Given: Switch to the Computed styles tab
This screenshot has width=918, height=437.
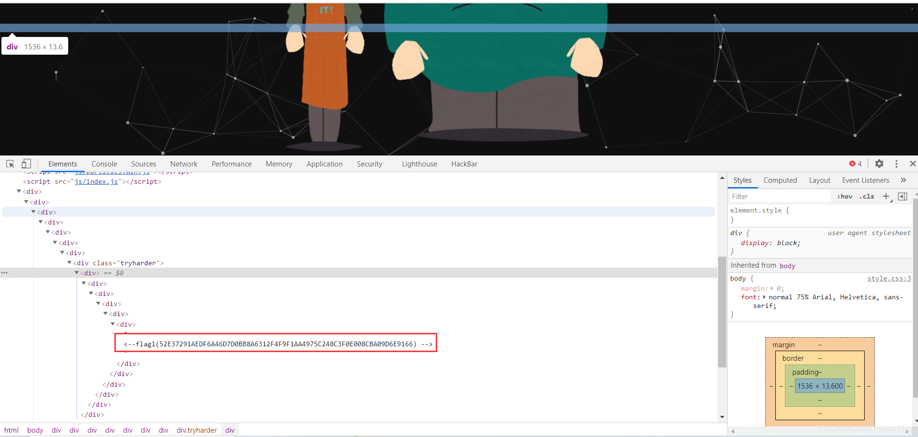Looking at the screenshot, I should pyautogui.click(x=780, y=180).
